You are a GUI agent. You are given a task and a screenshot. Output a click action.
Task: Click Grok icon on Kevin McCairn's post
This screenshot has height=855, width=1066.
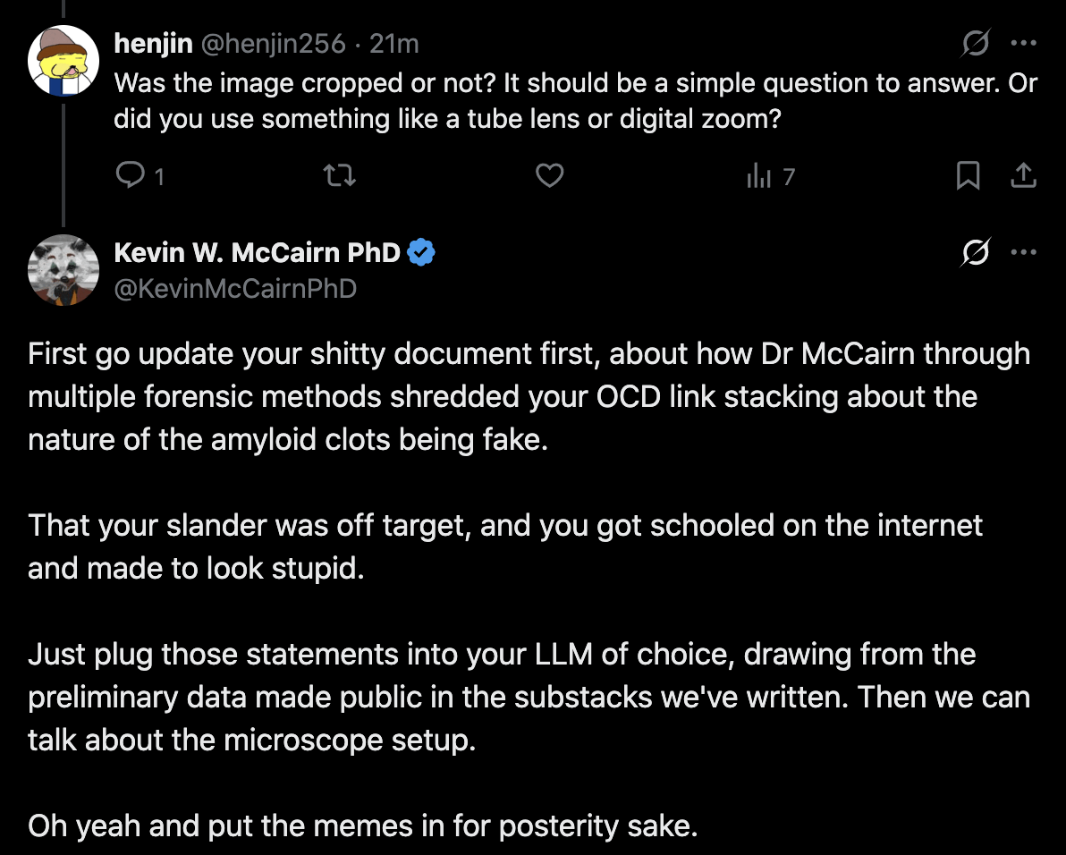pyautogui.click(x=976, y=253)
